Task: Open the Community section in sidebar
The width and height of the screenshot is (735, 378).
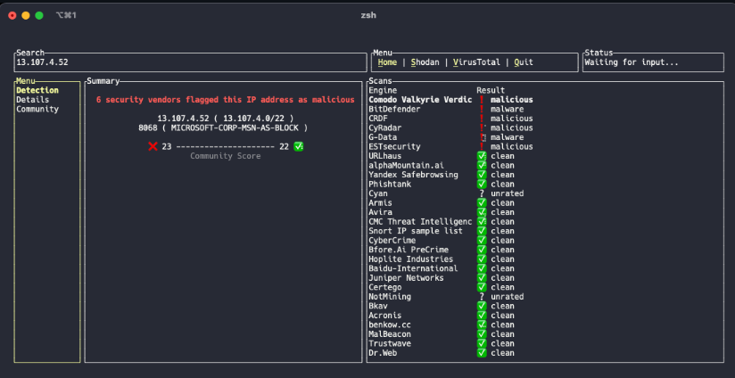Action: pyautogui.click(x=37, y=109)
